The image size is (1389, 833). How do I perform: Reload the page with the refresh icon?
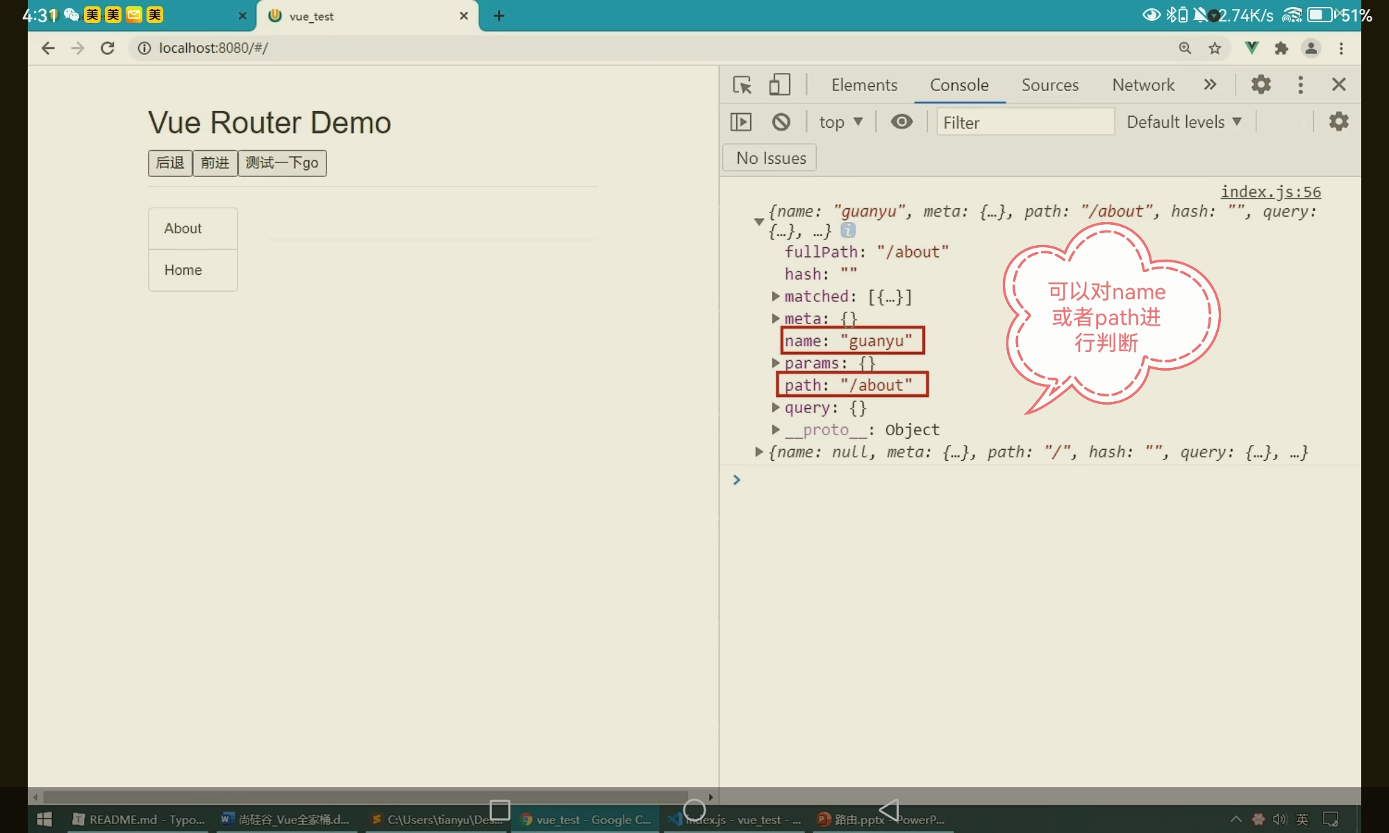click(x=107, y=48)
